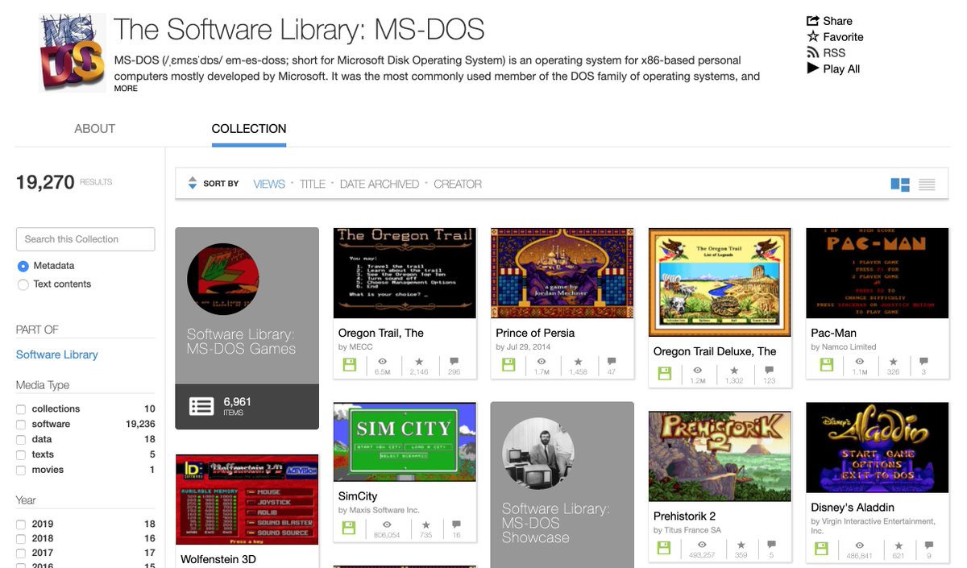Image resolution: width=967 pixels, height=568 pixels.
Task: Click reviews bubble on Prince of Persia
Action: (612, 362)
